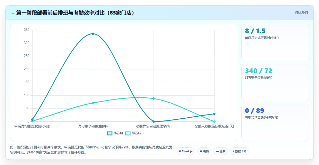Toggle the 部署前 legend series
Image resolution: width=319 pixels, height=165 pixels.
tap(115, 133)
